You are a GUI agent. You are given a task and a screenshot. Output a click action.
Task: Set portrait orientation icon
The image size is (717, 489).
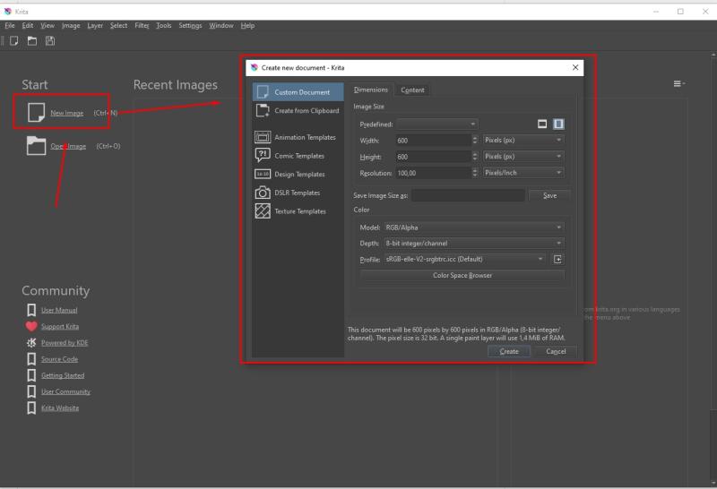558,124
